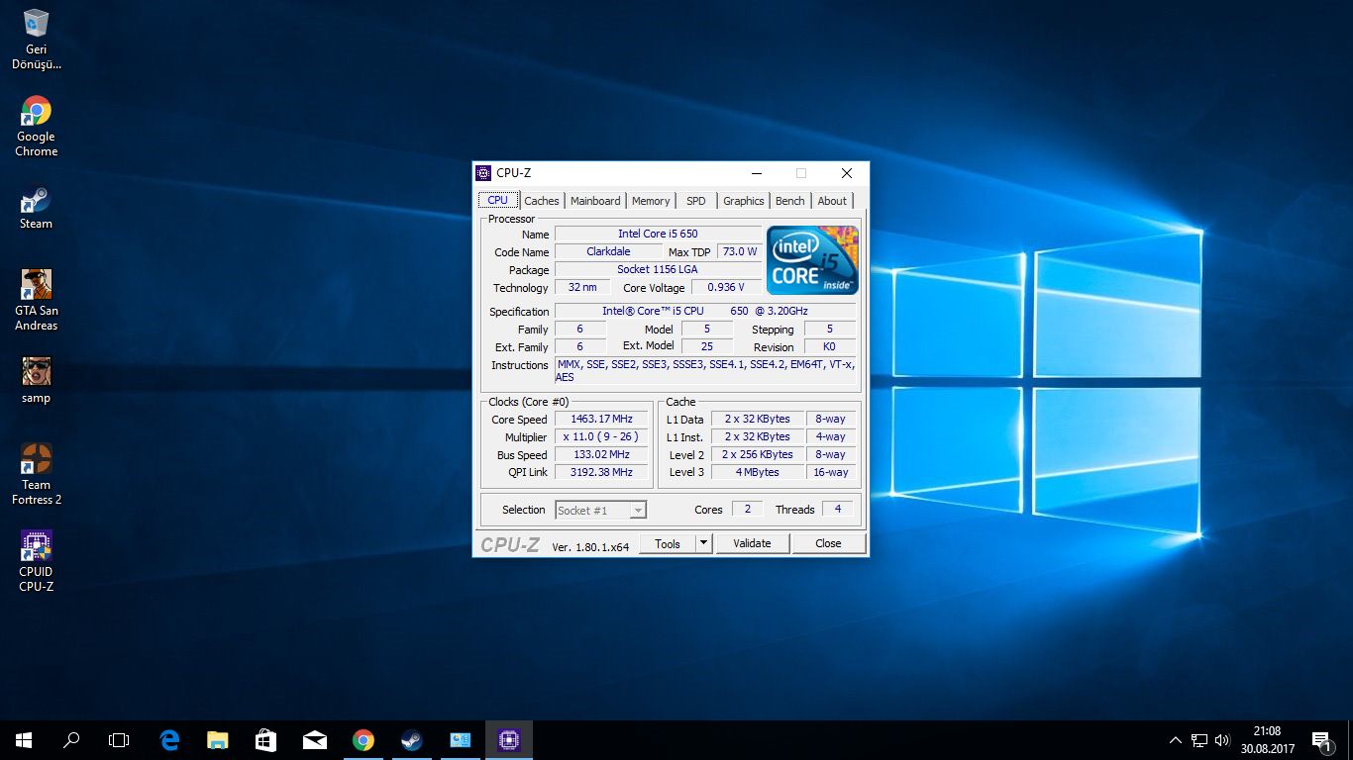
Task: Open the network status tray icon
Action: coord(1199,739)
